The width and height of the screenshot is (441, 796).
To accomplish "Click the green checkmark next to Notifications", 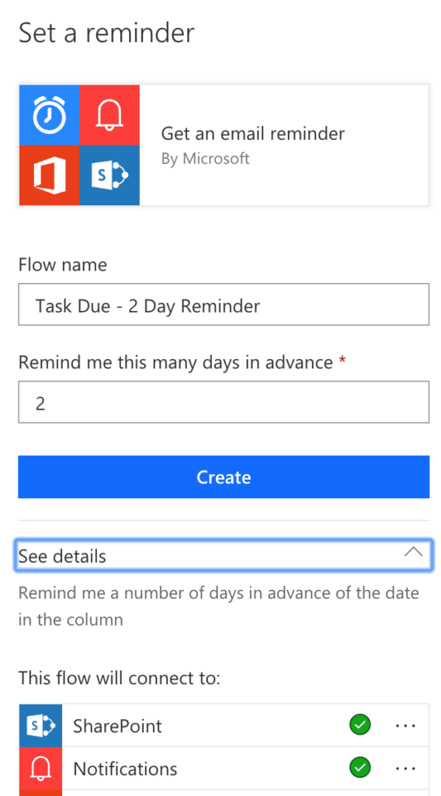I will tap(360, 767).
